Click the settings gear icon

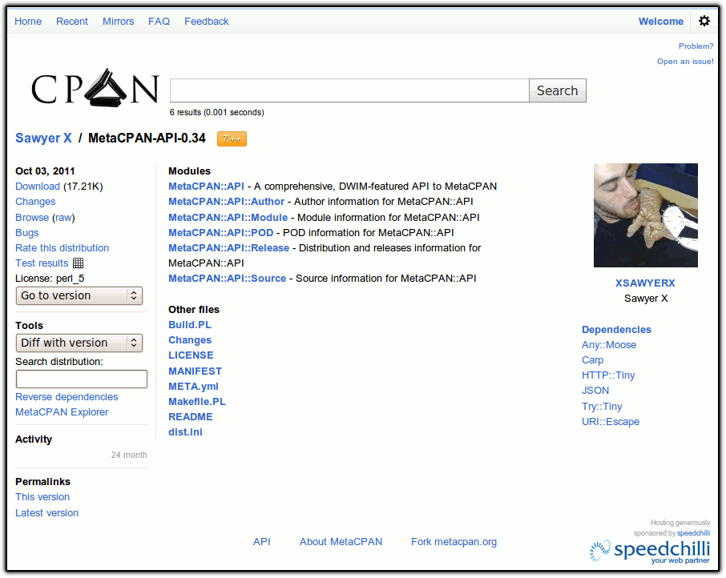point(704,22)
